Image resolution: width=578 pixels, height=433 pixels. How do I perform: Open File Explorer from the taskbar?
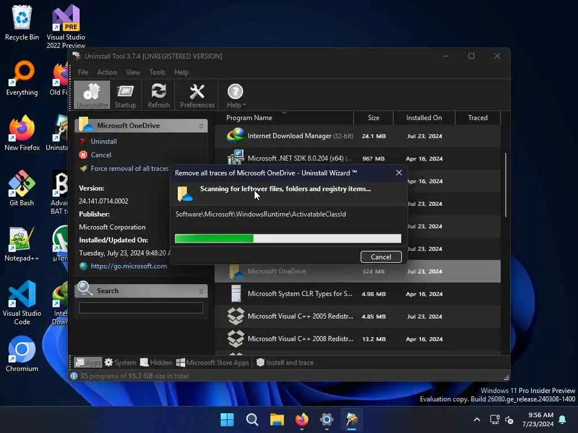pos(277,419)
